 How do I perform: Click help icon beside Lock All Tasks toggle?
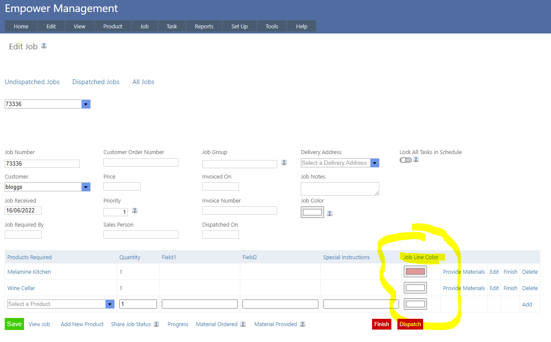[x=416, y=160]
